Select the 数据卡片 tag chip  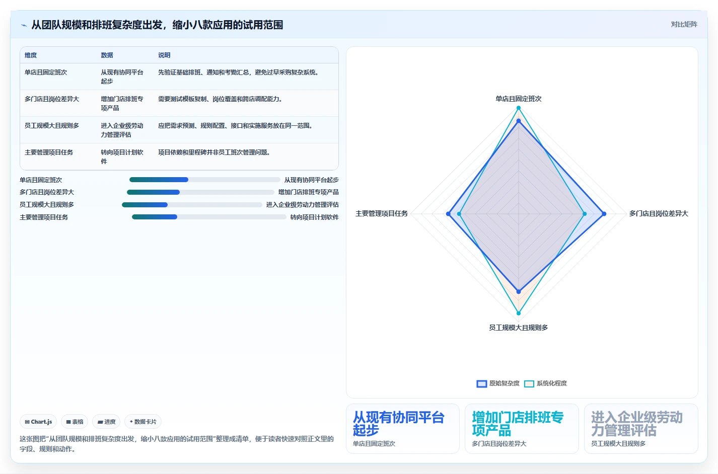(143, 422)
